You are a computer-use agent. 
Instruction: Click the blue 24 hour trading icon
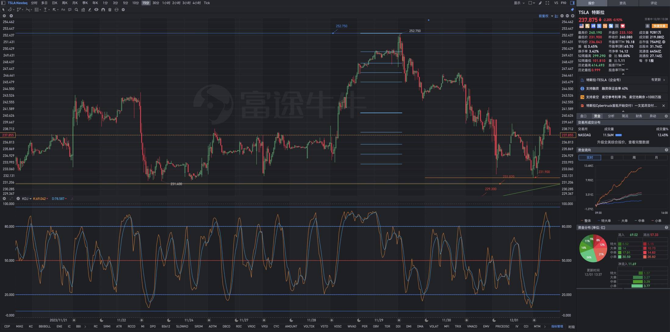click(x=593, y=26)
